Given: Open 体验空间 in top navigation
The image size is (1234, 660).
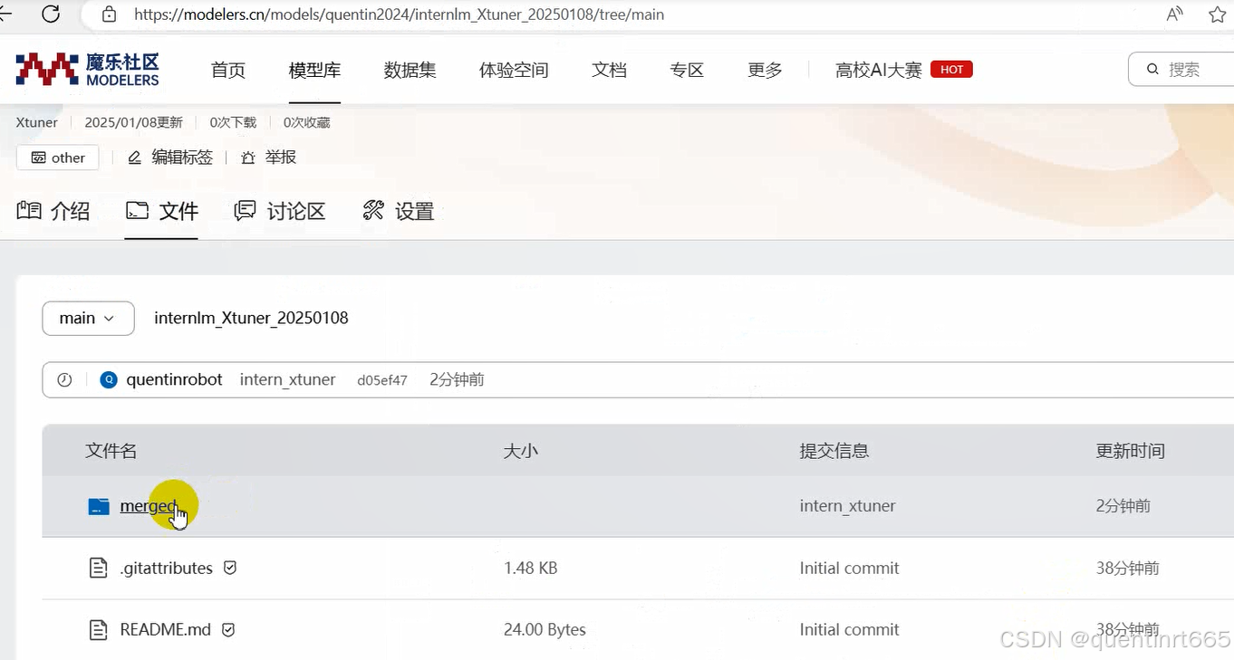Looking at the screenshot, I should [x=514, y=70].
